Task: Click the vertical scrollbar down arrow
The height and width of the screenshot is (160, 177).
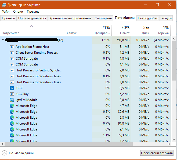Action: (x=174, y=140)
